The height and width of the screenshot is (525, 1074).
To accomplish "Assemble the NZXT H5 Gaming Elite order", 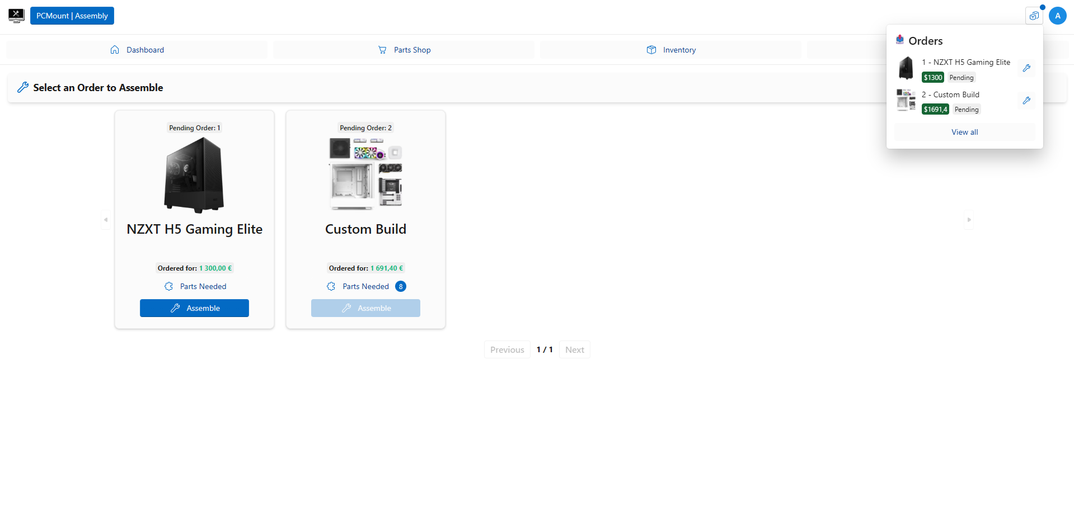I will tap(194, 308).
